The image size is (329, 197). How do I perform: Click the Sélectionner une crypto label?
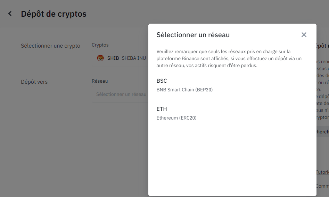click(50, 46)
